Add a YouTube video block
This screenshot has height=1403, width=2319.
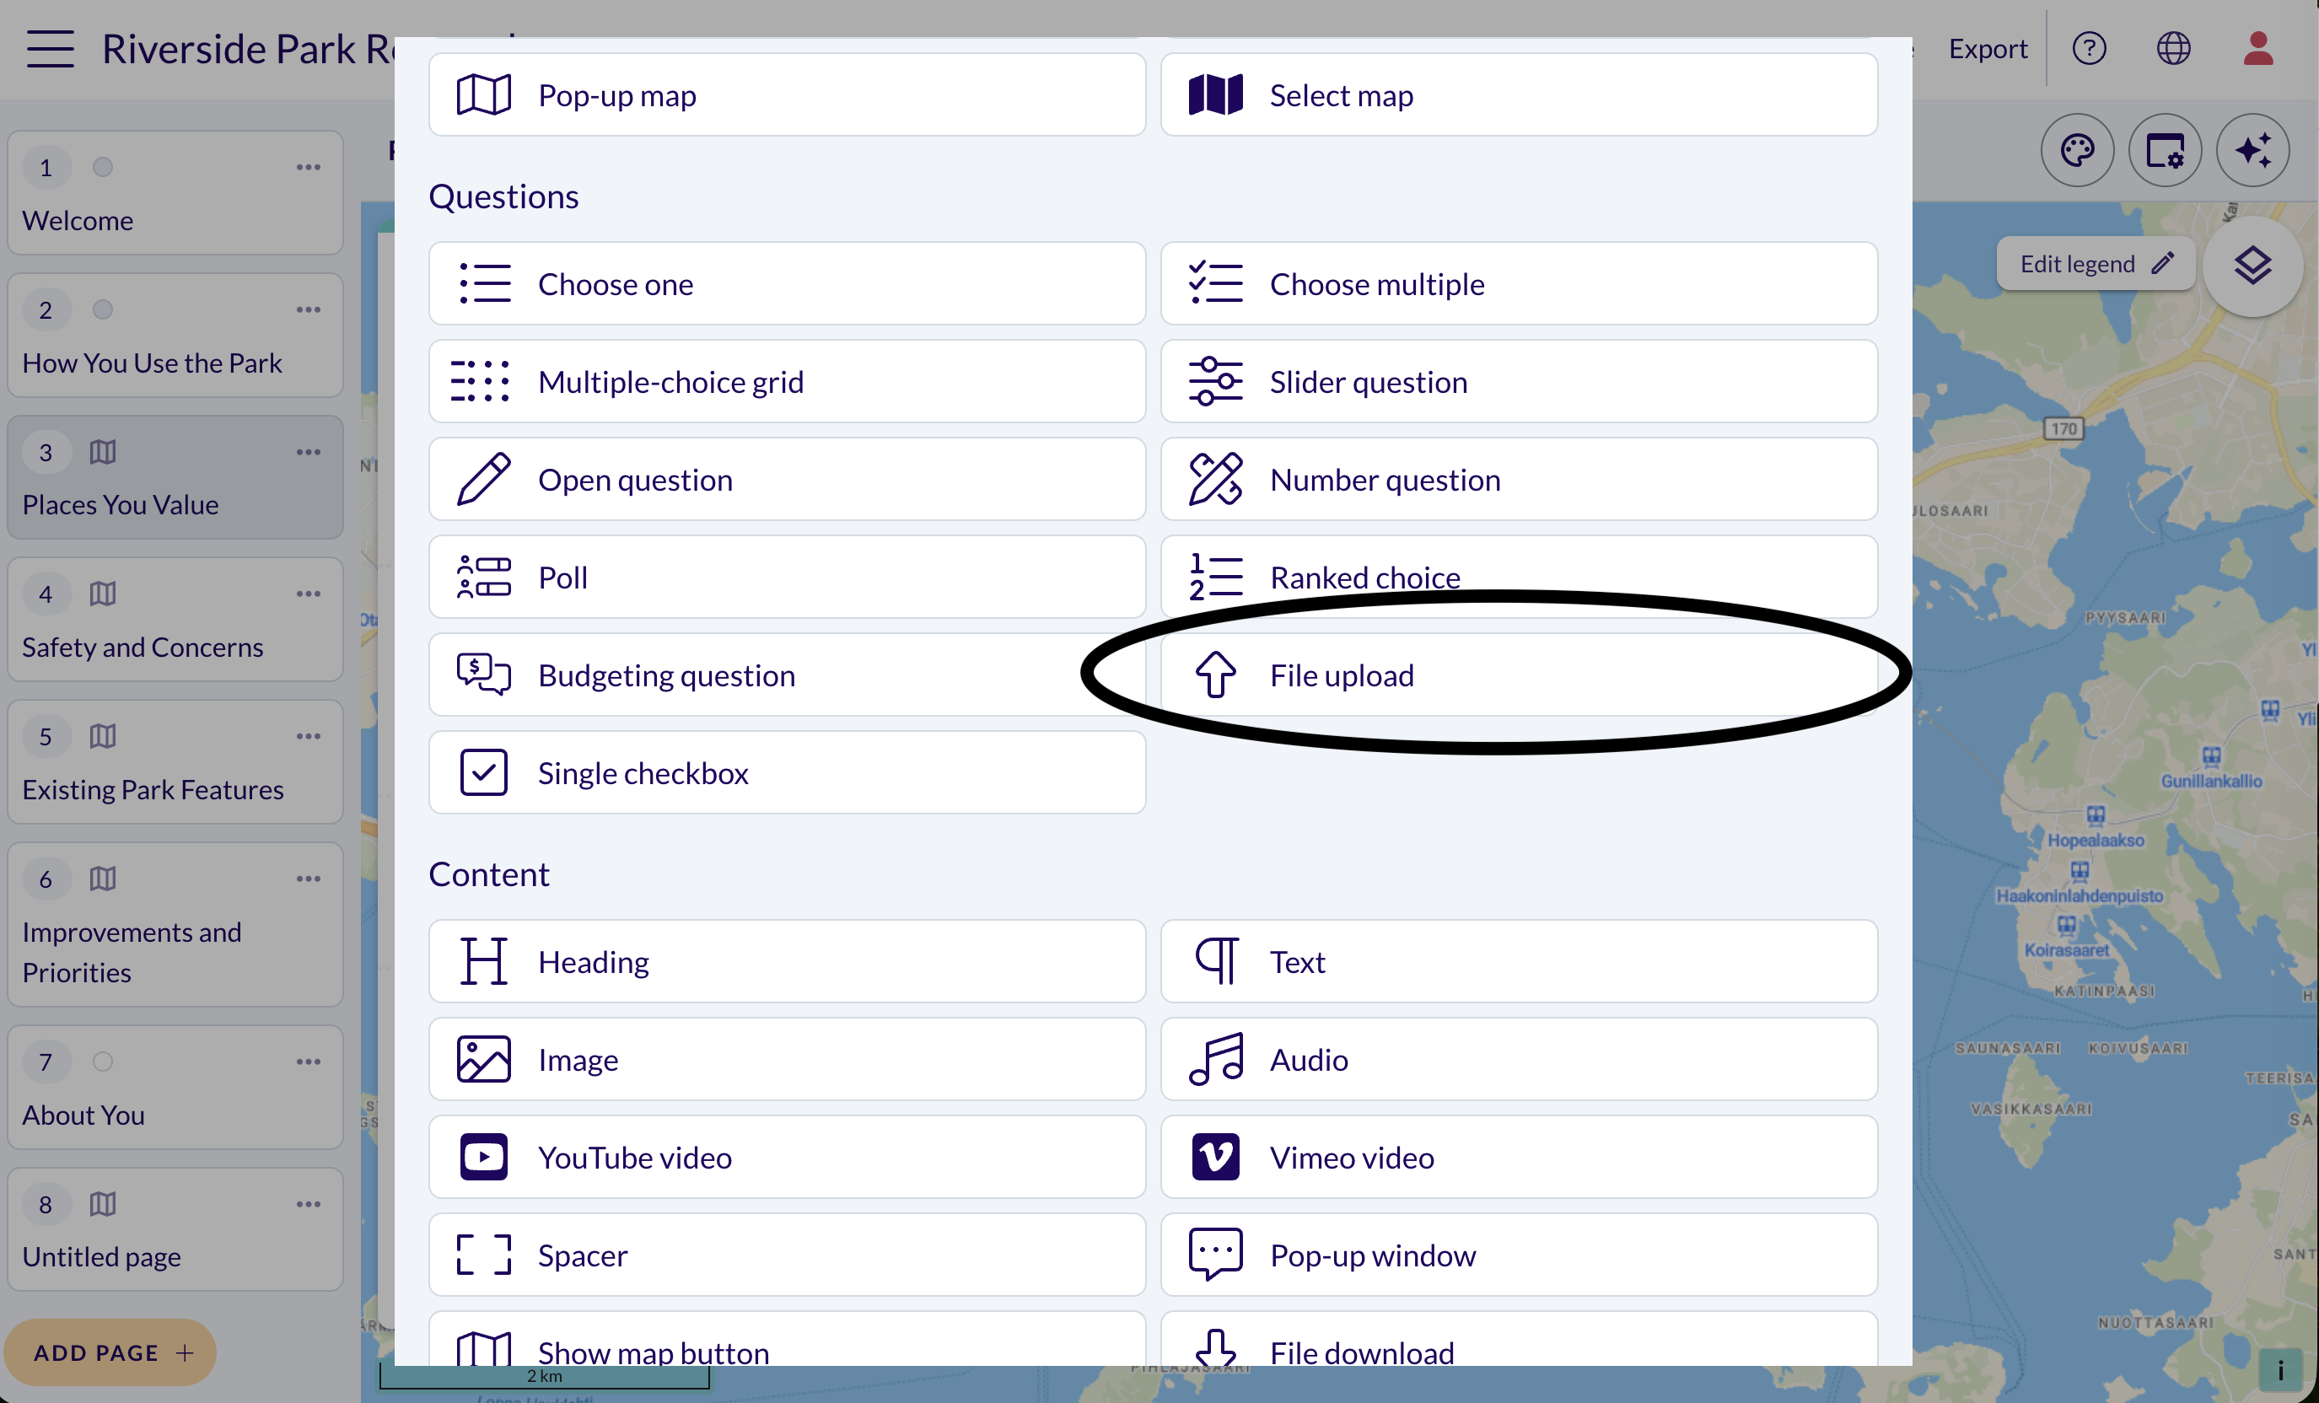click(787, 1158)
